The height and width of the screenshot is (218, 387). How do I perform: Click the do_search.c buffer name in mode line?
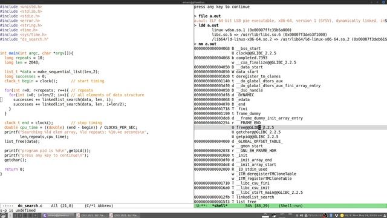click(x=30, y=206)
